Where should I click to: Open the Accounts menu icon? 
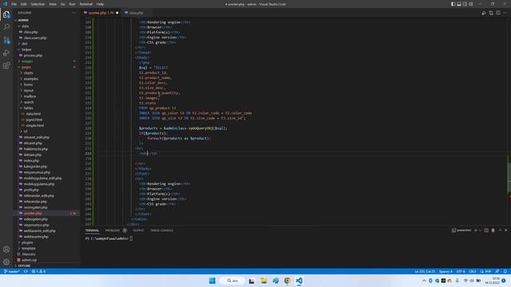(6, 250)
